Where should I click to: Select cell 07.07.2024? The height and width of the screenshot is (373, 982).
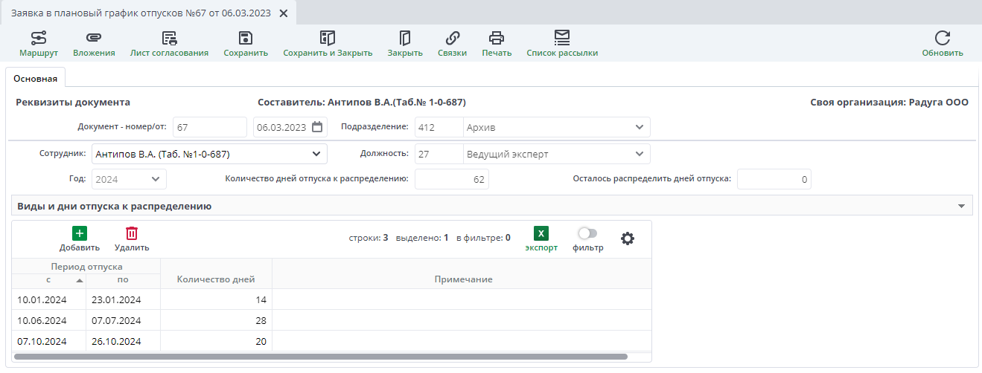coord(123,320)
